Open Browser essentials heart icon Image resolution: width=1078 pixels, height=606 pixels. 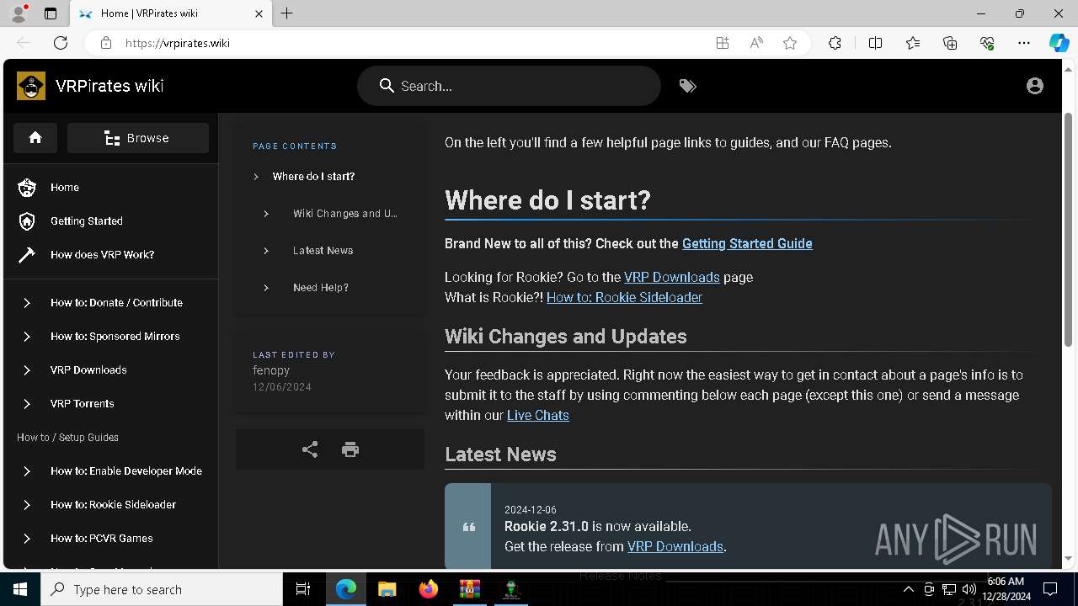[987, 43]
